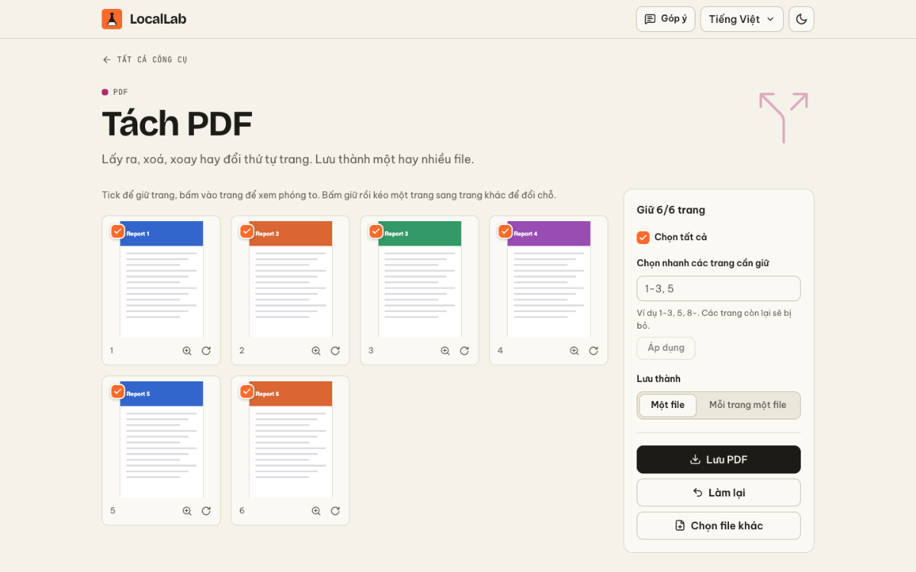Rotate page 4
Viewport: 916px width, 572px height.
point(593,351)
